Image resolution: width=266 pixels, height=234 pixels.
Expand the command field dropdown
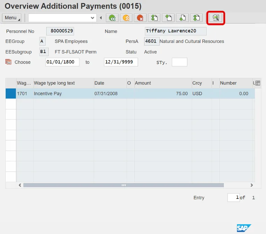(x=92, y=18)
